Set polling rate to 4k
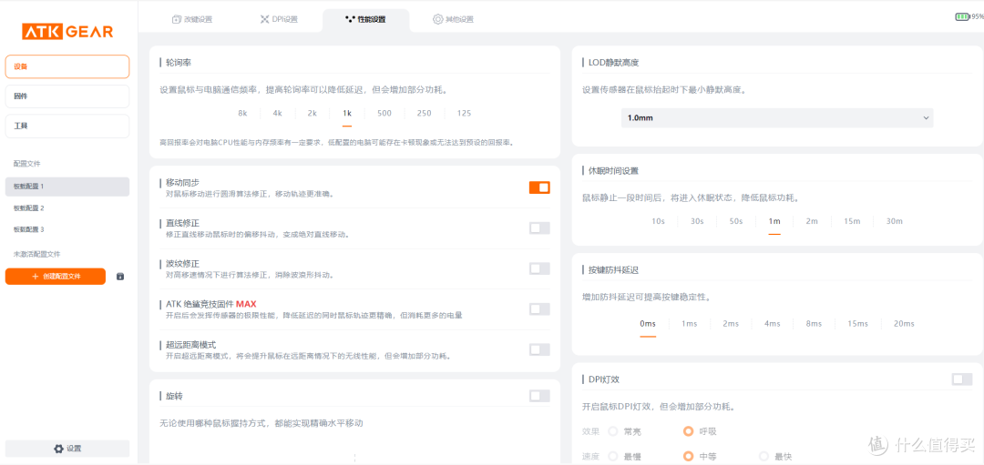The height and width of the screenshot is (465, 984). coord(277,114)
